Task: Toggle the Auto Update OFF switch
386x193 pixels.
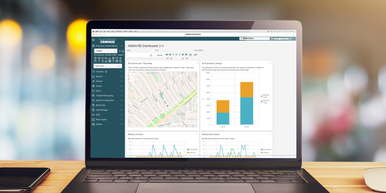Action: pyautogui.click(x=196, y=55)
